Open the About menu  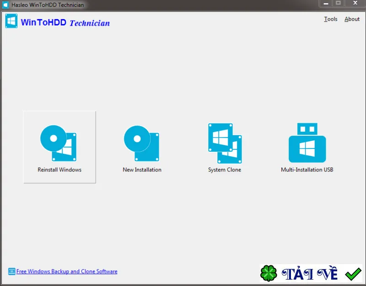352,19
